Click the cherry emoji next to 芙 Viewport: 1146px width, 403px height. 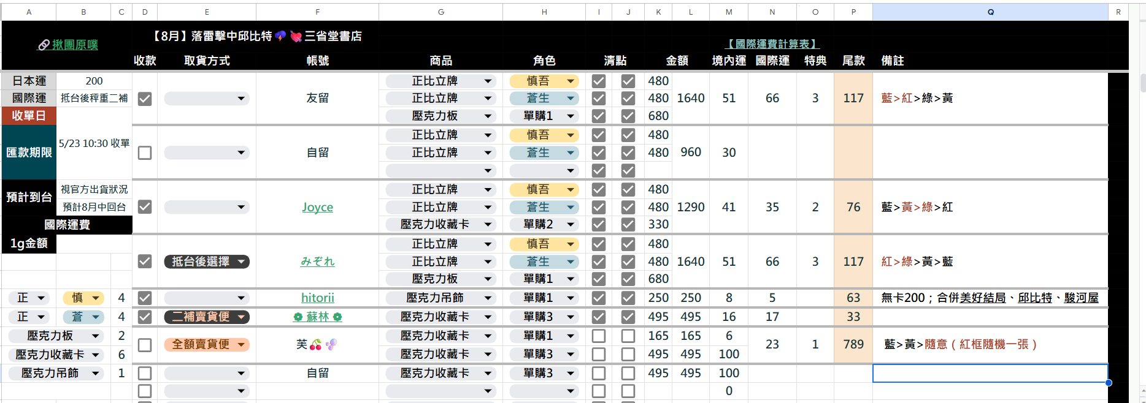(316, 345)
